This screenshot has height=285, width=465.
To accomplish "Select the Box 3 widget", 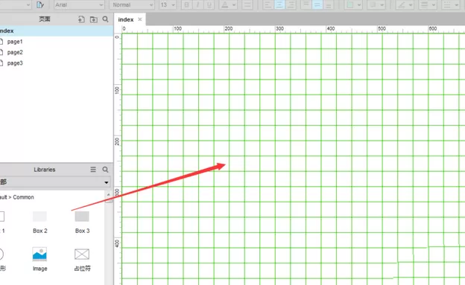I will coord(82,217).
